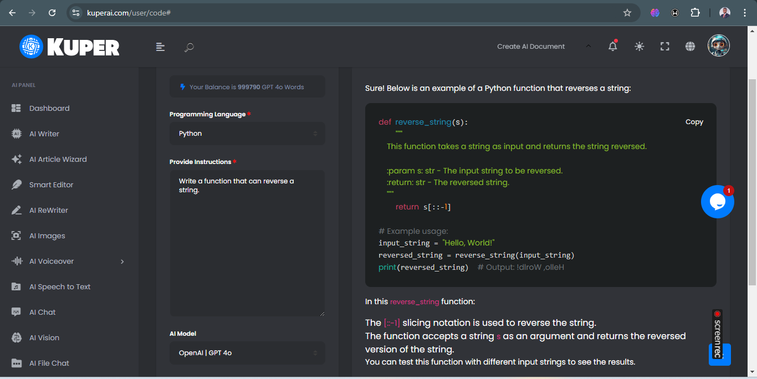757x379 pixels.
Task: Open Dashboard in the sidebar
Action: 49,109
